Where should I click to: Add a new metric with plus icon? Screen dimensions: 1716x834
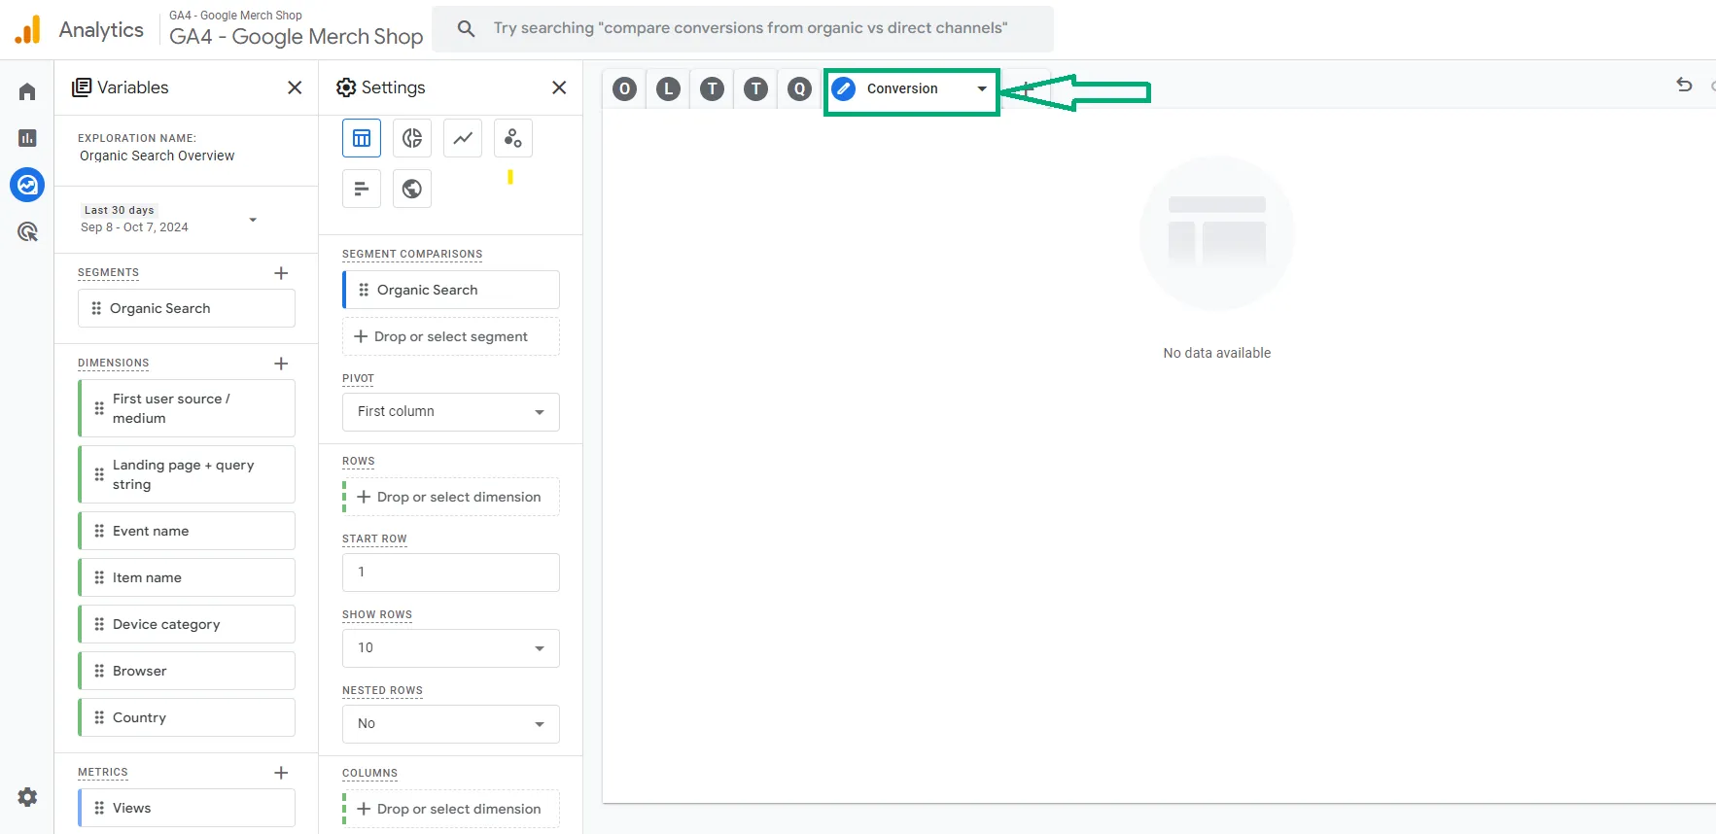(x=281, y=773)
